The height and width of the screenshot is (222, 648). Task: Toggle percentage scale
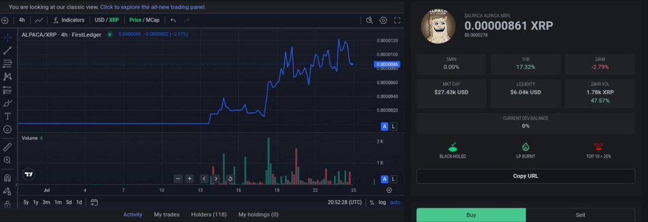click(x=372, y=203)
